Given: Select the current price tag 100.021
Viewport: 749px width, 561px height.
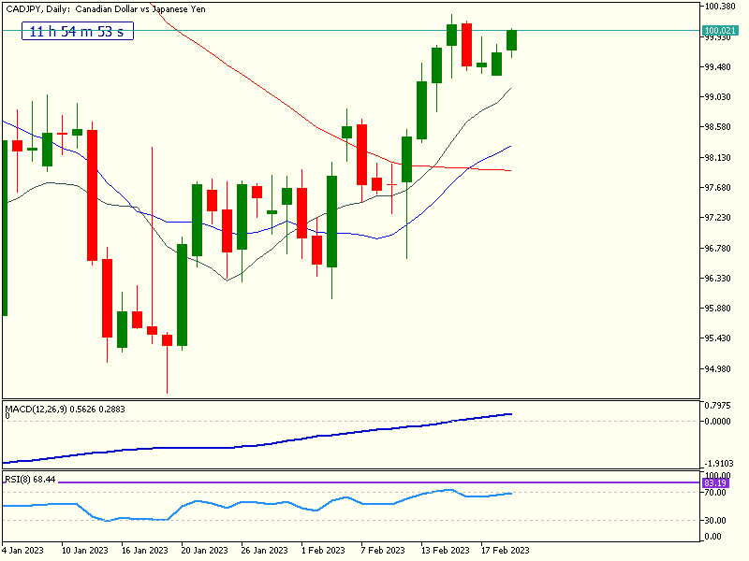Looking at the screenshot, I should (719, 31).
